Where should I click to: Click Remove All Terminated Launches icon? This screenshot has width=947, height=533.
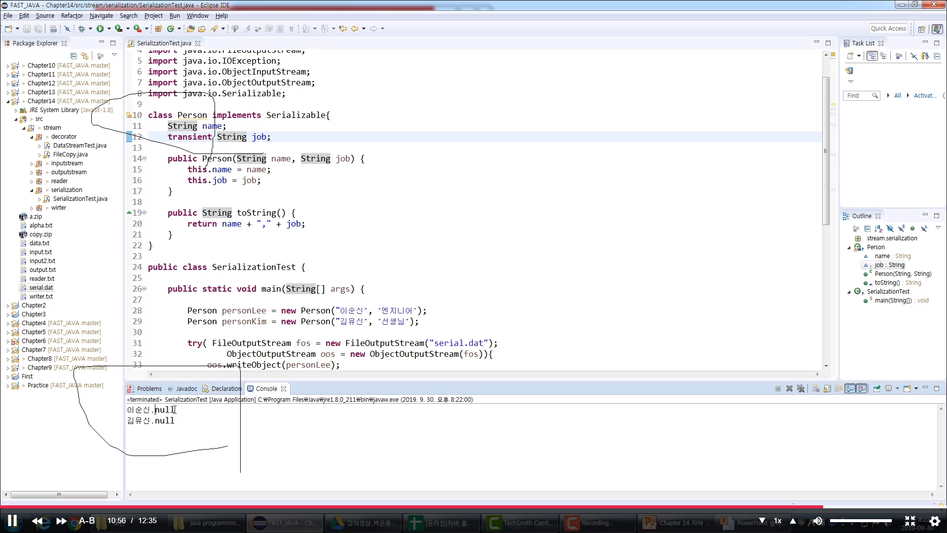[801, 389]
